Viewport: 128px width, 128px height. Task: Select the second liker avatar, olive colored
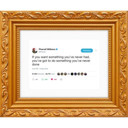pos(62,74)
